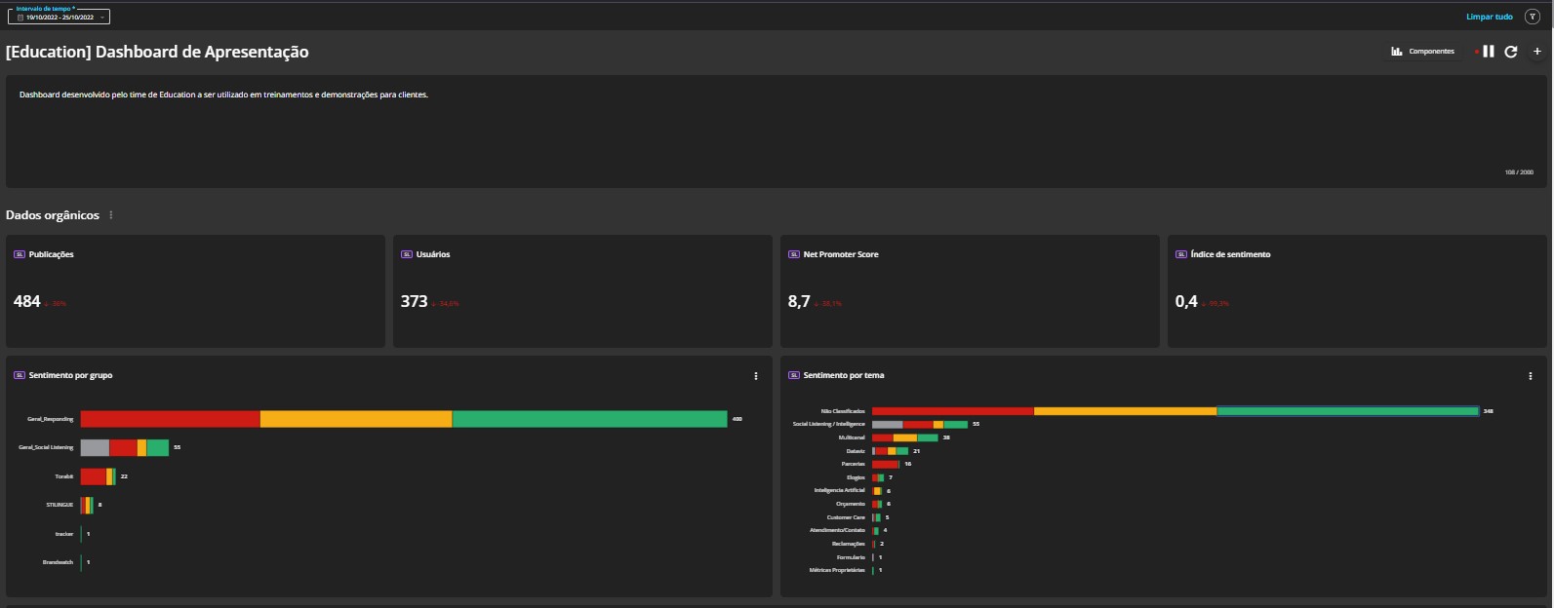Select green segment of Geral_Responding bar

tap(589, 419)
